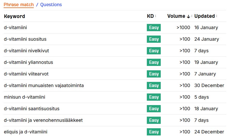Open keyword d-vitamiini viitearvot
This screenshot has height=137, width=229.
point(26,74)
